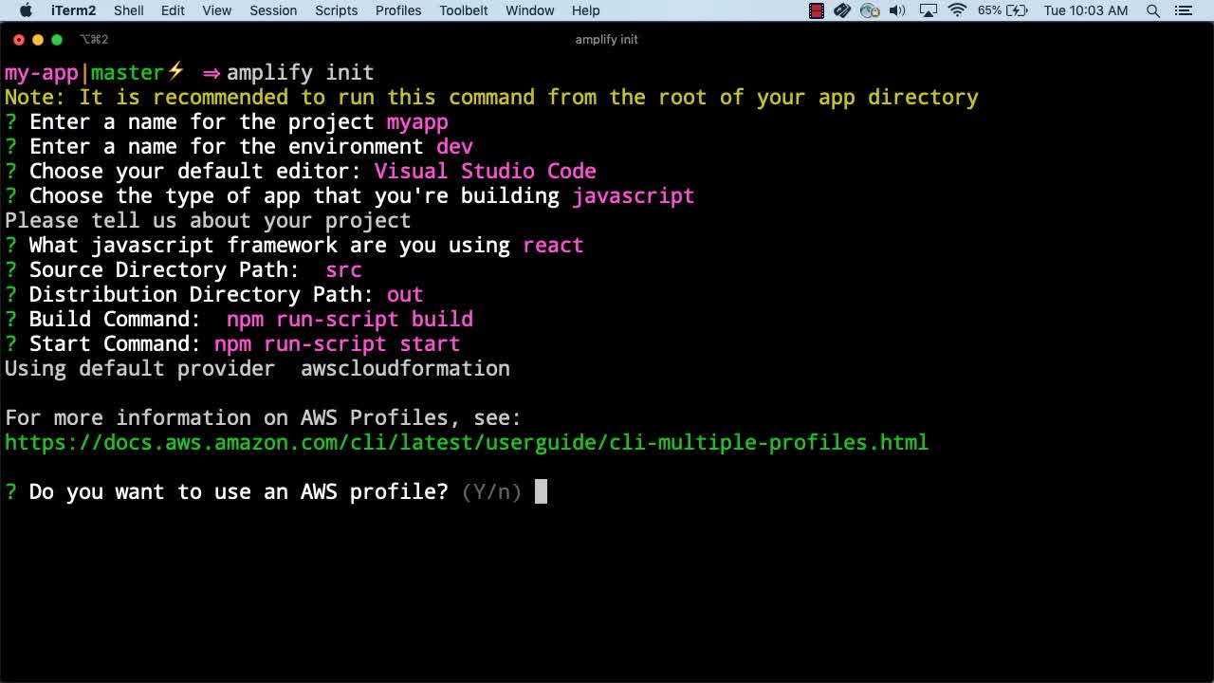Open the AirPlay display menu

tap(929, 10)
